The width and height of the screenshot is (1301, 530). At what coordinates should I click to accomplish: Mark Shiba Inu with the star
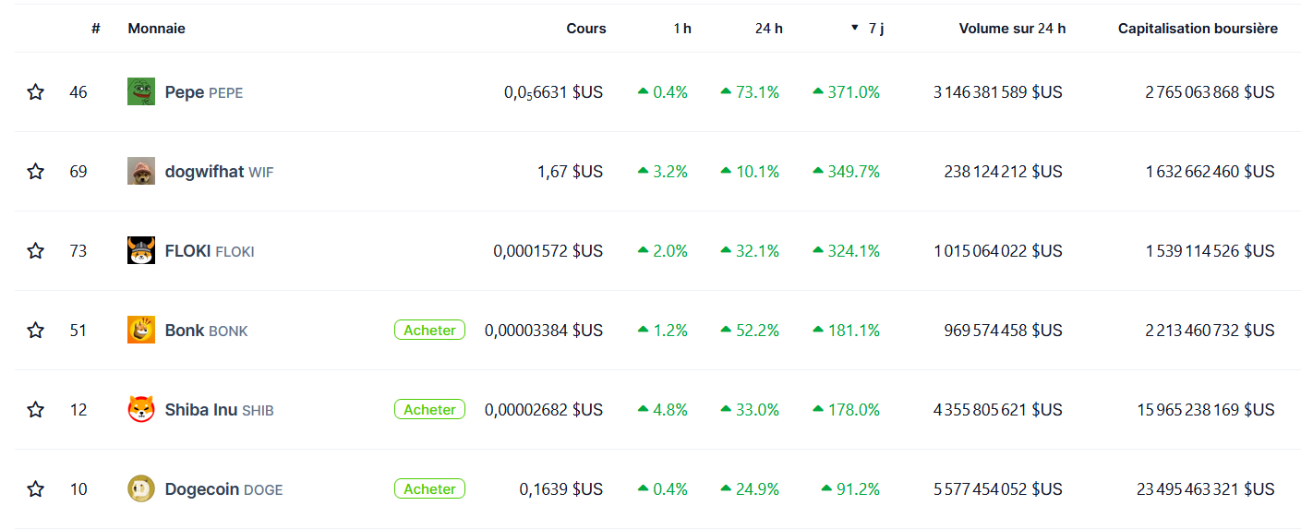[x=35, y=410]
